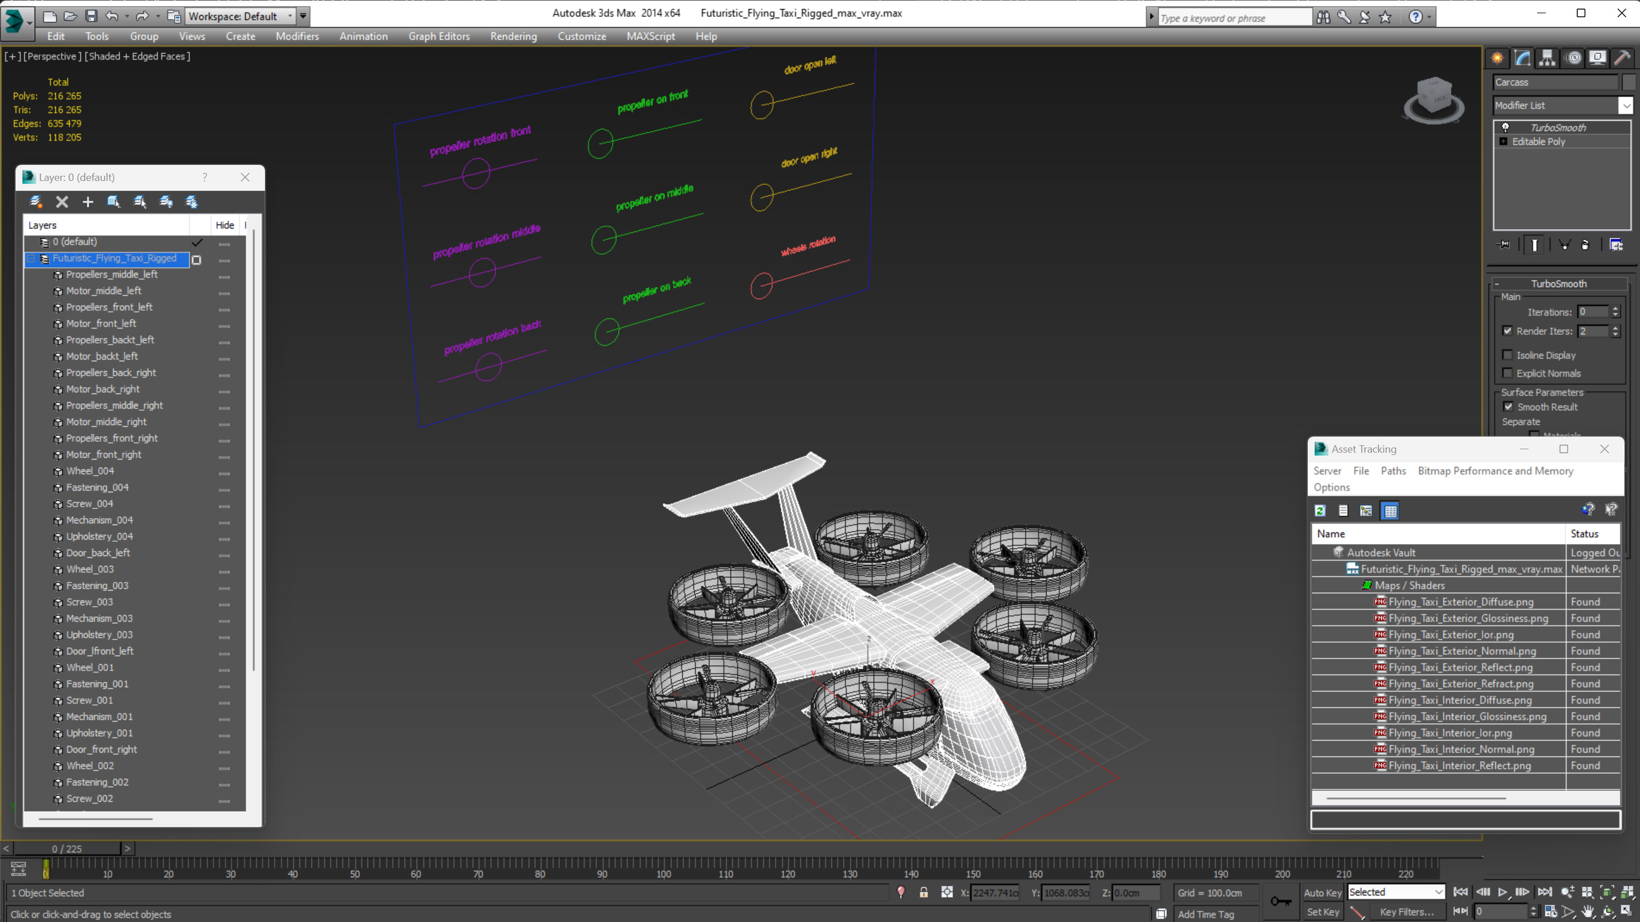Image resolution: width=1640 pixels, height=922 pixels.
Task: Click the big key Set Keys icon
Action: (x=1281, y=901)
